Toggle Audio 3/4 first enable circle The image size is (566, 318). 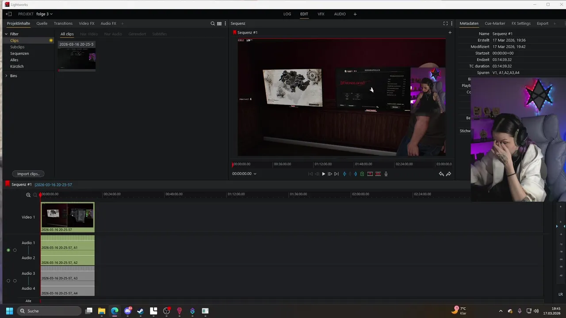(8, 281)
